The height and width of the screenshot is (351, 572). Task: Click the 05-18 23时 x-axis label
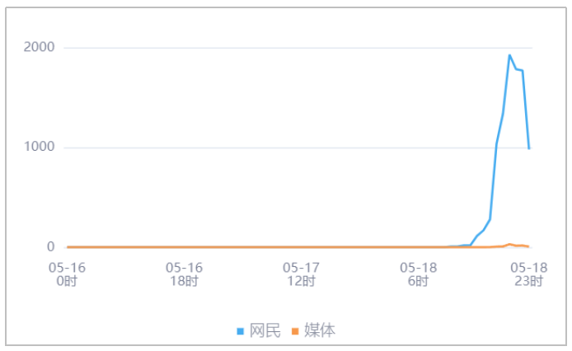528,274
